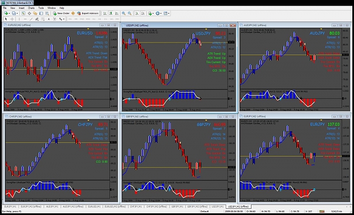Switch to USDJPY,M1 chart tab
The width and height of the screenshot is (354, 215).
[217, 206]
